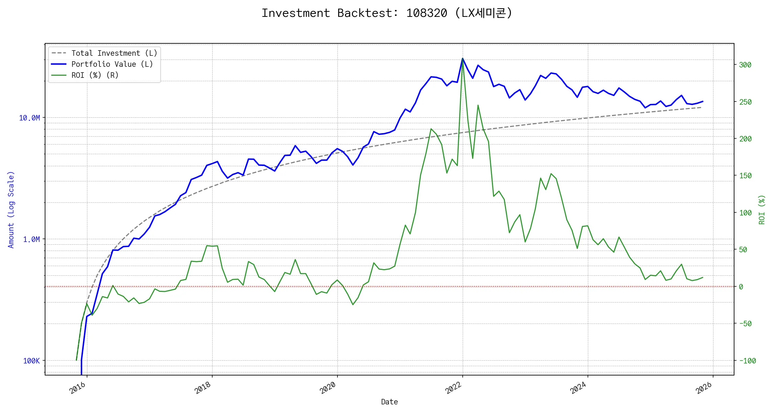Click the 2020 x-axis tick label

[x=328, y=388]
